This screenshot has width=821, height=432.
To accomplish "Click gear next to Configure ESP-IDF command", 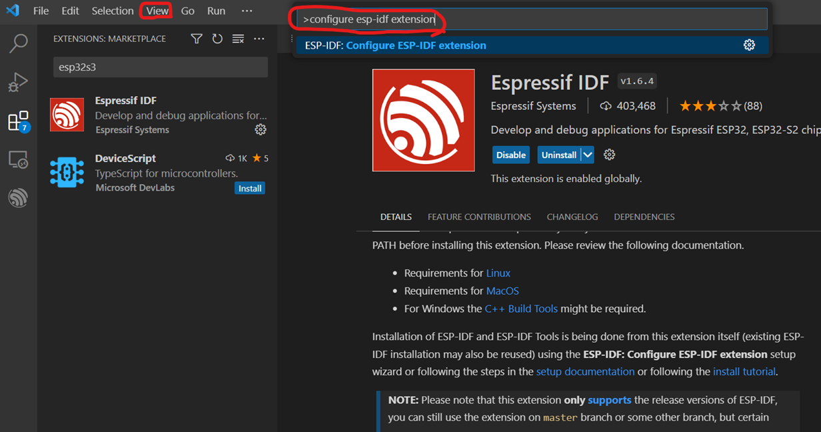I will (x=749, y=45).
